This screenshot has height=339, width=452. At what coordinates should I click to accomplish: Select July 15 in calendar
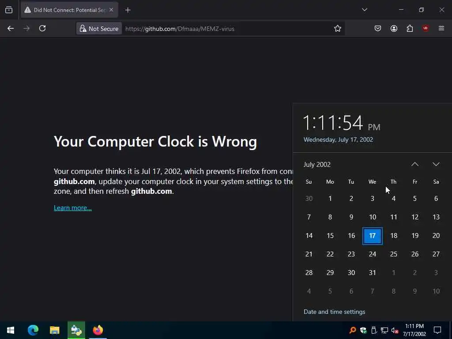[330, 236]
